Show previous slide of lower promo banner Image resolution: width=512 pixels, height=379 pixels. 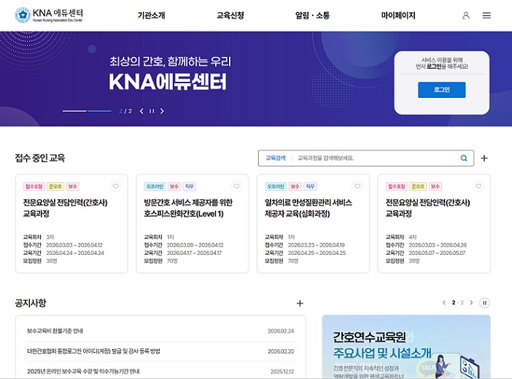(443, 302)
